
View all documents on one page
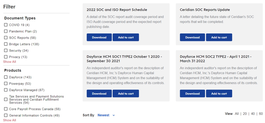tap(237, 114)
